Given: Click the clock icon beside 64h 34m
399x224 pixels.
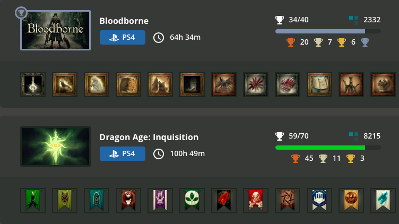Looking at the screenshot, I should point(158,38).
